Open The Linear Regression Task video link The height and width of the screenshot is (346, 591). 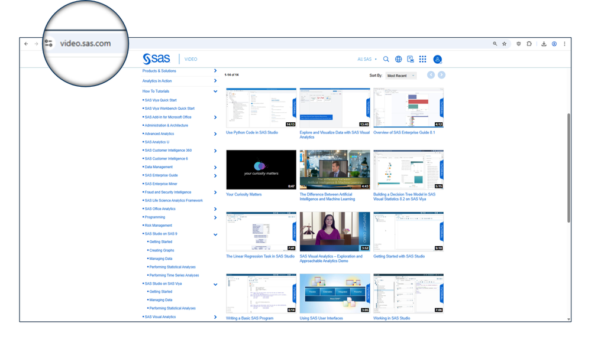coord(260,256)
